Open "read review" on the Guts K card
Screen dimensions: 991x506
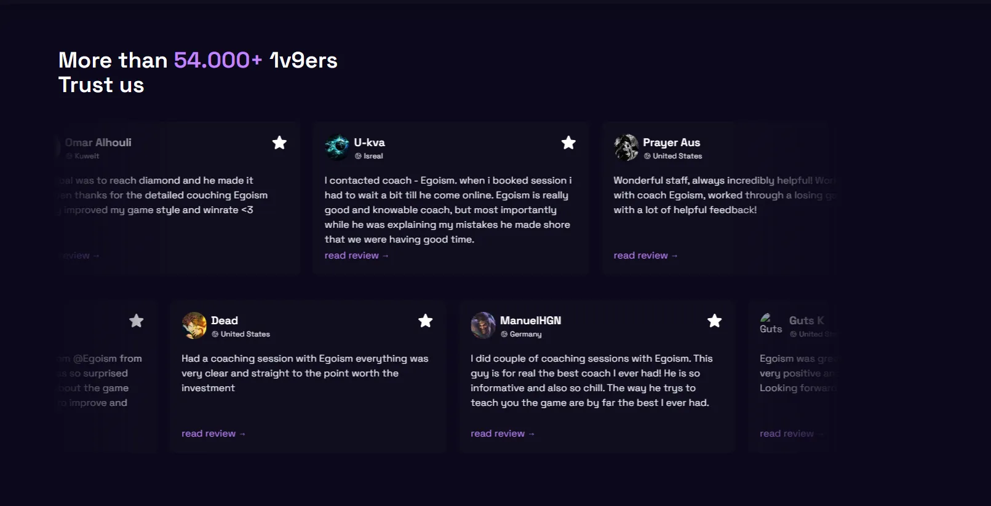787,434
